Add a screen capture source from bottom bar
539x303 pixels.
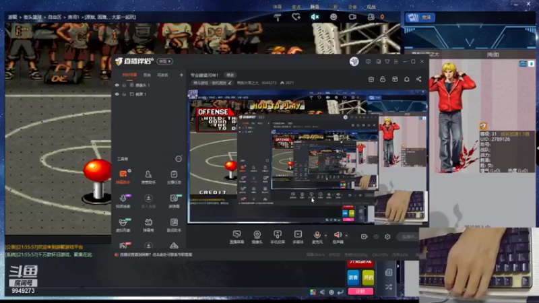(x=236, y=237)
